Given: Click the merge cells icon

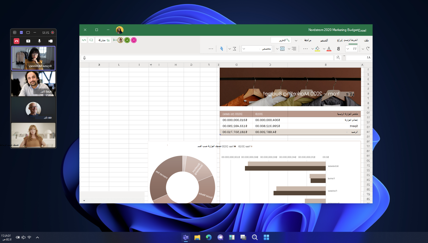Looking at the screenshot, I should [x=282, y=49].
